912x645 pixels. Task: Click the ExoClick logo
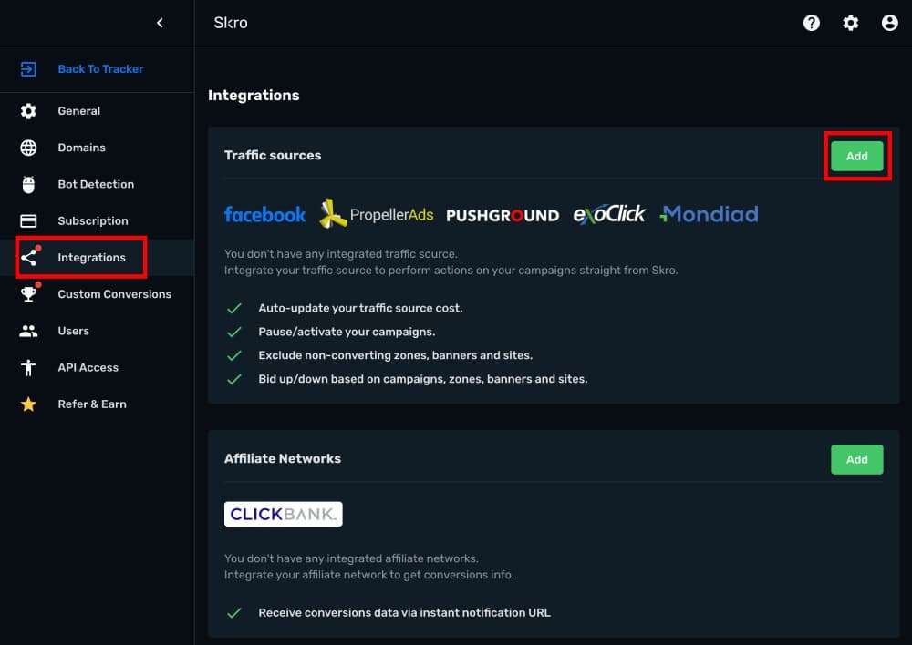pos(609,214)
